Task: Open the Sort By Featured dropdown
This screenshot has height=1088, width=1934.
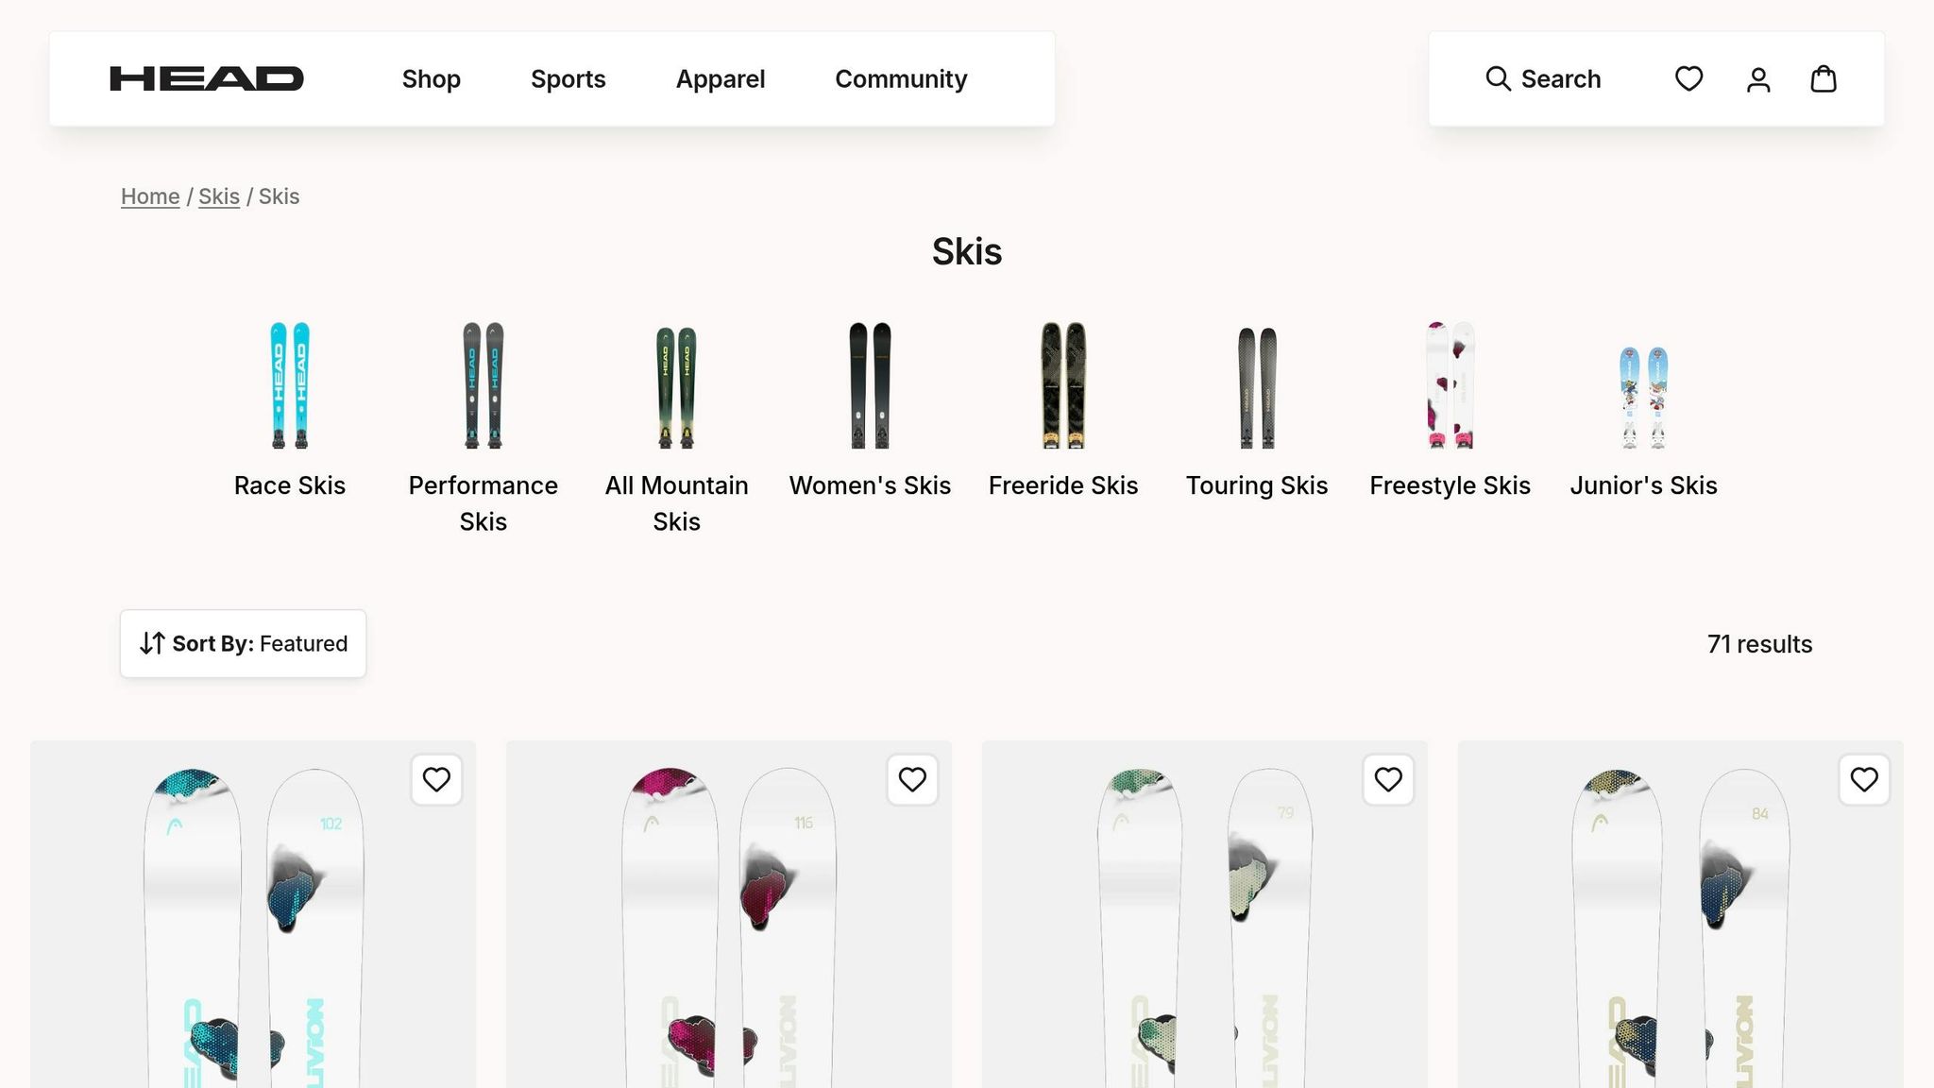Action: tap(243, 643)
